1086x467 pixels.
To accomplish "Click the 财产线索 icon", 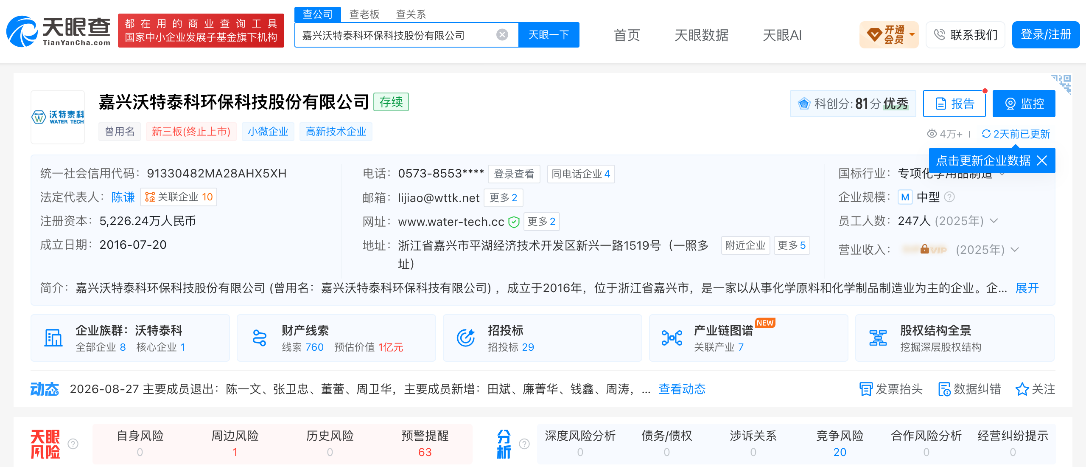I will (x=260, y=338).
